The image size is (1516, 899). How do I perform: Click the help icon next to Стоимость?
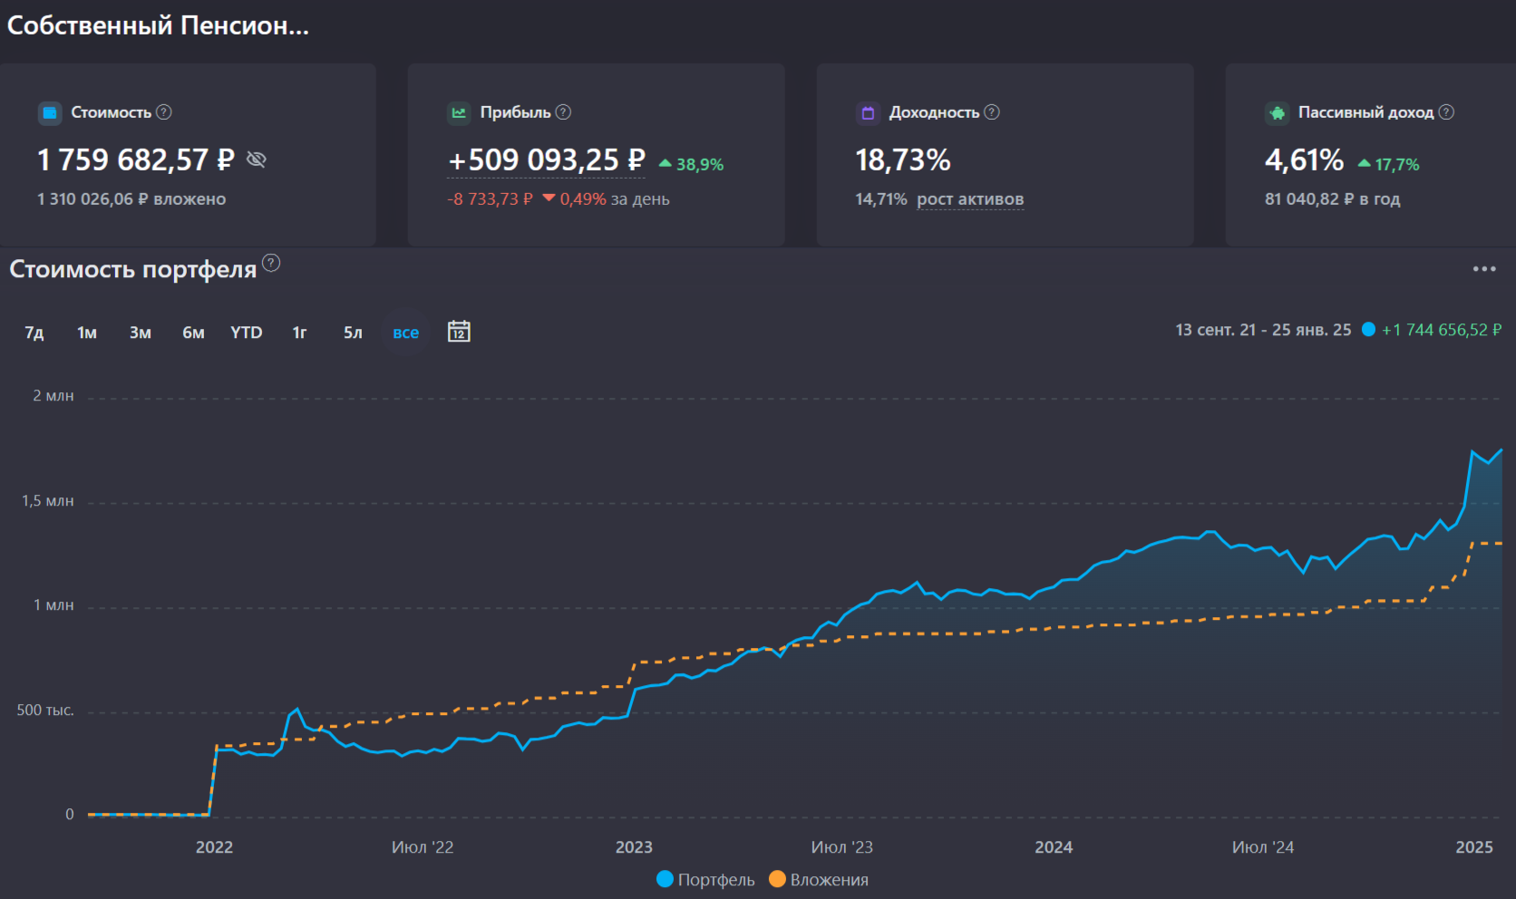coord(164,112)
